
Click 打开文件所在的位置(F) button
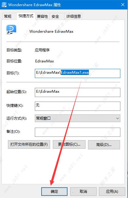tap(29, 144)
